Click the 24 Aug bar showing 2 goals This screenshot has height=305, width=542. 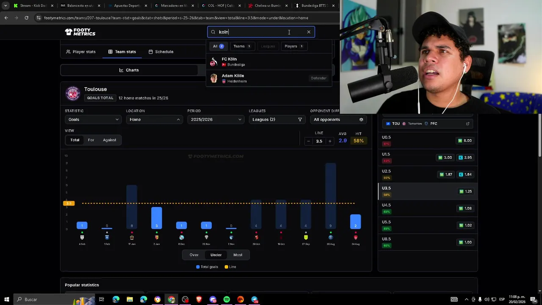click(355, 222)
